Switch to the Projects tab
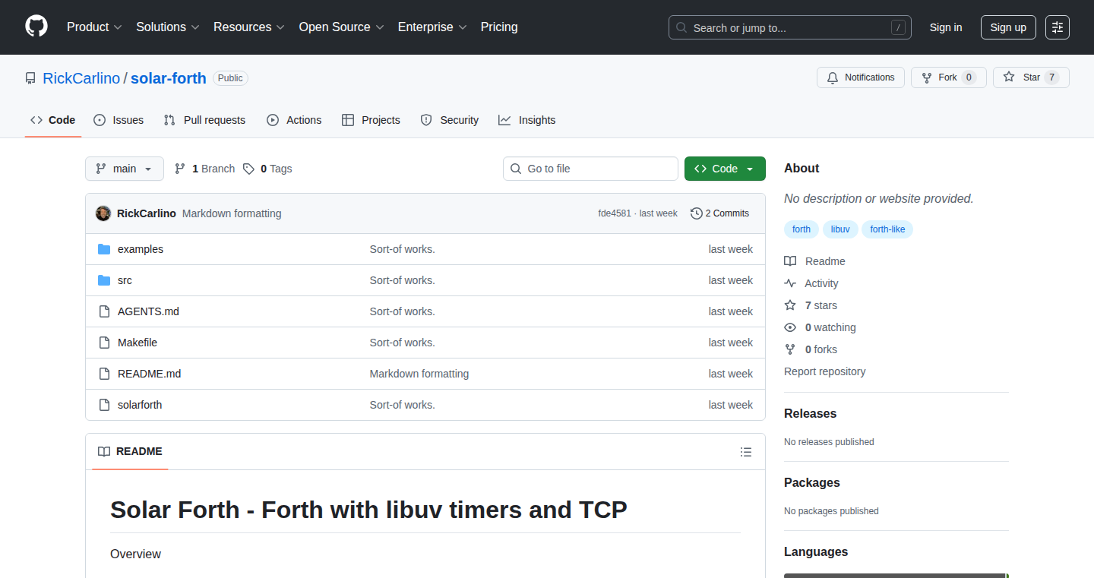 pos(371,120)
